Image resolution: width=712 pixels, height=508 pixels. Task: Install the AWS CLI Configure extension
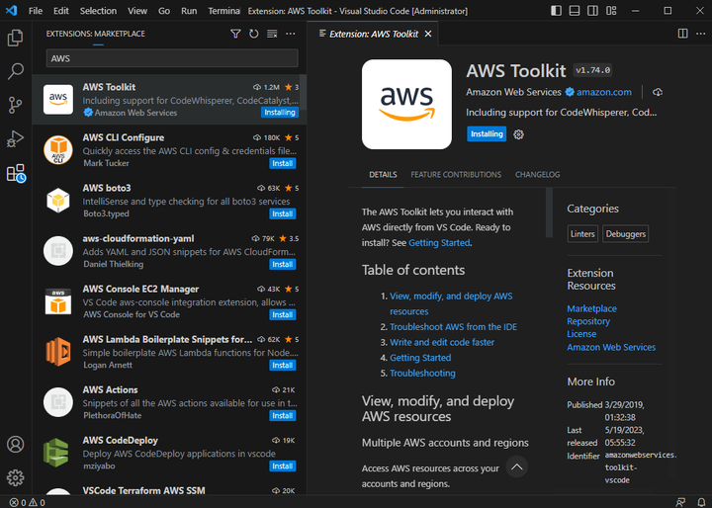(283, 163)
